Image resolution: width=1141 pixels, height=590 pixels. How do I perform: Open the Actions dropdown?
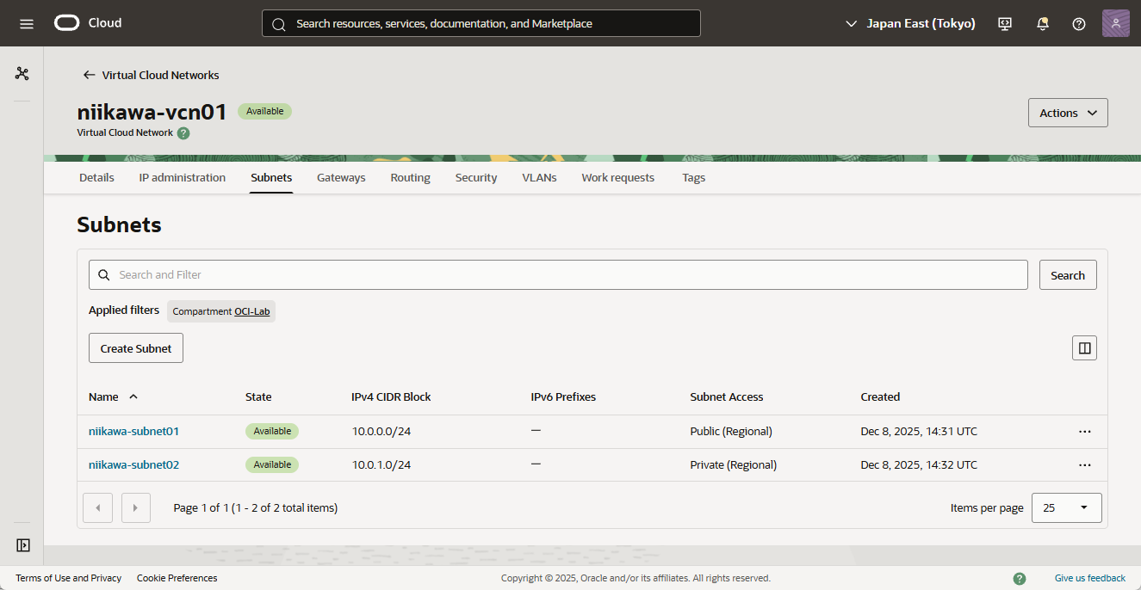tap(1067, 113)
